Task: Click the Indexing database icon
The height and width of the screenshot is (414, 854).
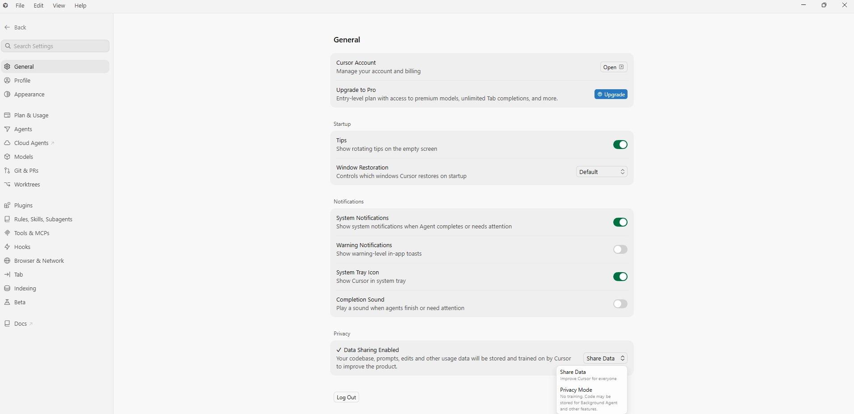Action: click(x=7, y=288)
